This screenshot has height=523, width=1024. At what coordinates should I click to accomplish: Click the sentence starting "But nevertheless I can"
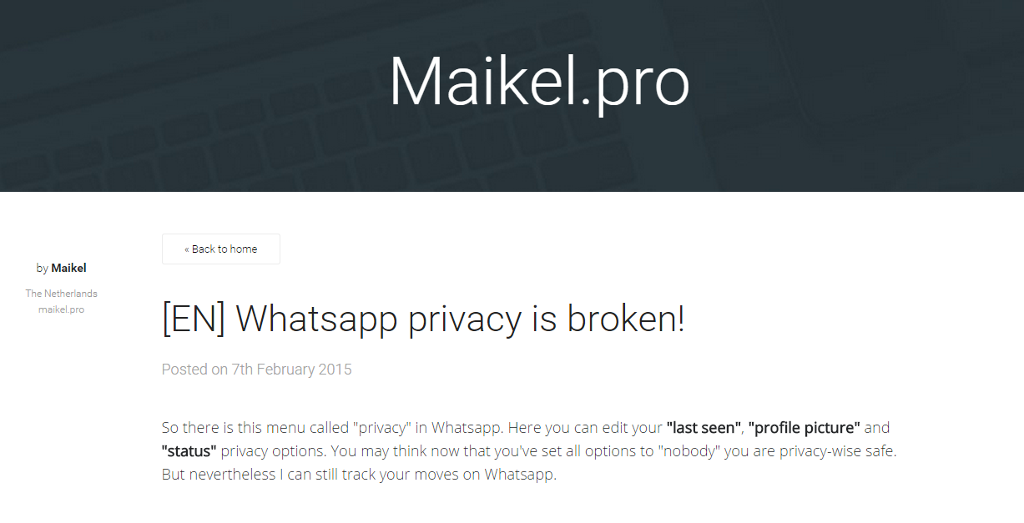359,475
